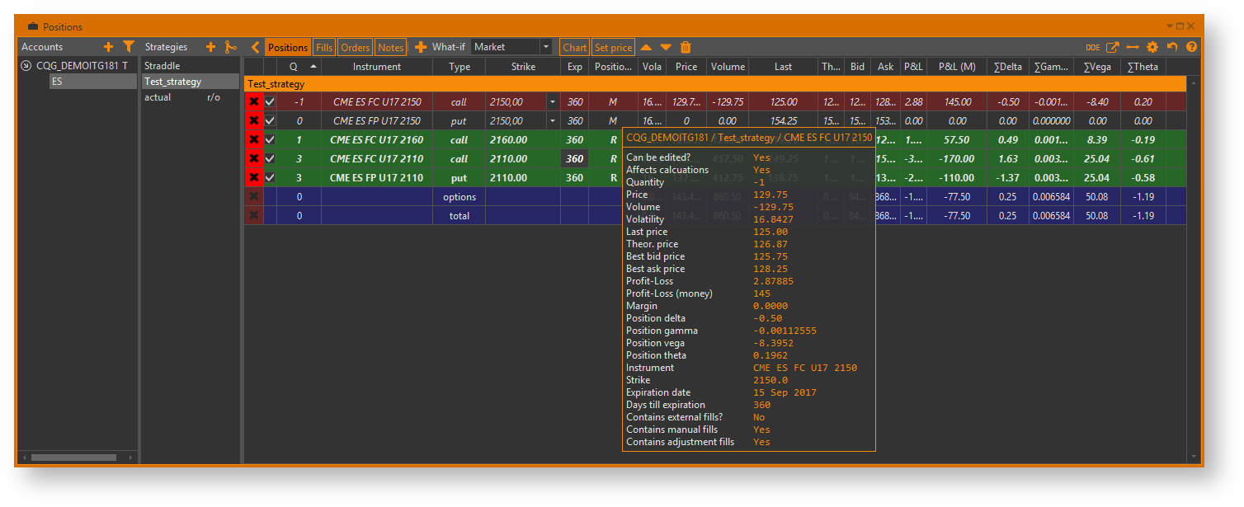
Task: Uncheck the 2110 call row checkbox
Action: tap(270, 158)
